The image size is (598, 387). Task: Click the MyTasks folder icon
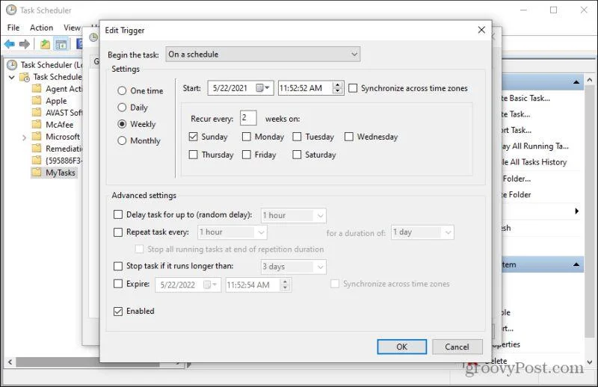coord(37,173)
